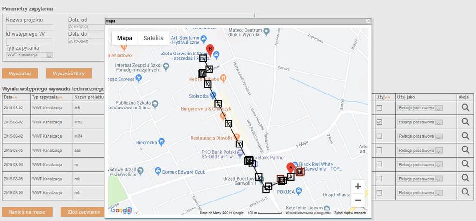The width and height of the screenshot is (476, 221).
Task: Zoom out the map with minus button
Action: [x=358, y=200]
